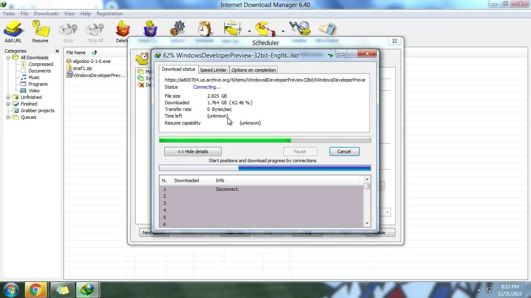
Task: Click the Start Queue toolbar icon
Action: (x=233, y=29)
